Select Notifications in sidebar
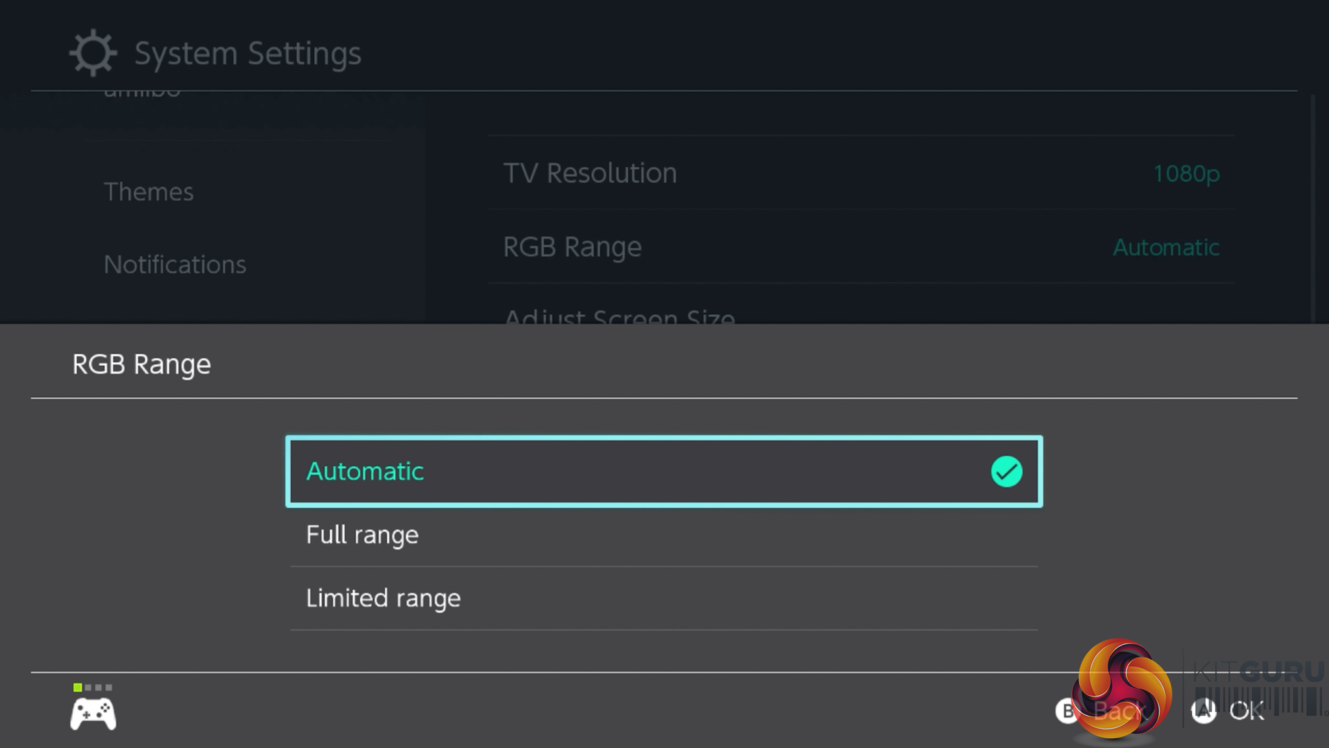The image size is (1329, 748). pos(175,265)
